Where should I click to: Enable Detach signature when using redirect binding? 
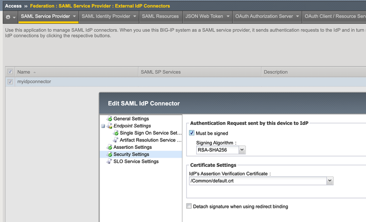[189, 206]
